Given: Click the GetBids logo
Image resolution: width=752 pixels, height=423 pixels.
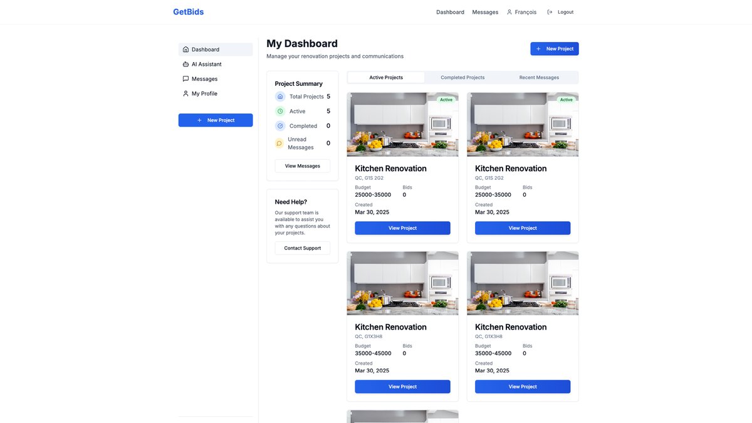Looking at the screenshot, I should 188,12.
